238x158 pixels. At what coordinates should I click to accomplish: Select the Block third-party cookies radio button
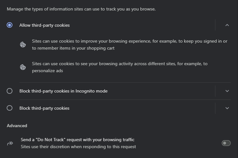point(10,108)
